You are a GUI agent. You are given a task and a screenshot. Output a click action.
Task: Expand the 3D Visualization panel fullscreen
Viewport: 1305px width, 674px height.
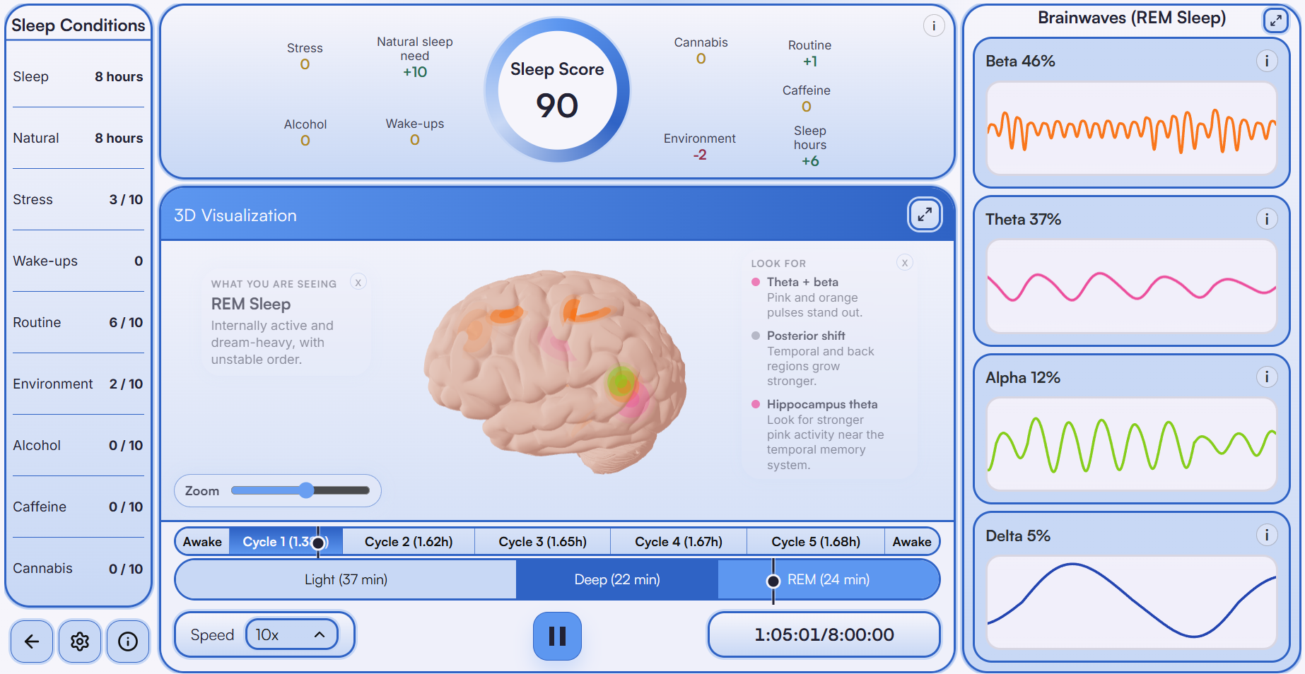coord(925,215)
